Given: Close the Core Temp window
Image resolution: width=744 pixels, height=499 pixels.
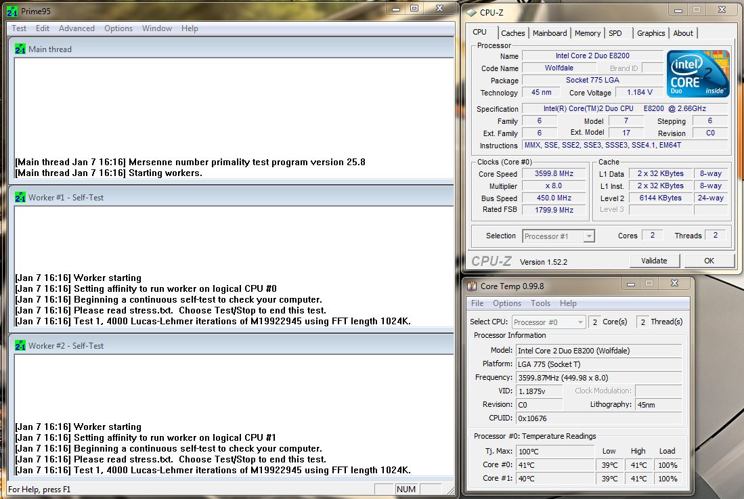Looking at the screenshot, I should (x=674, y=284).
